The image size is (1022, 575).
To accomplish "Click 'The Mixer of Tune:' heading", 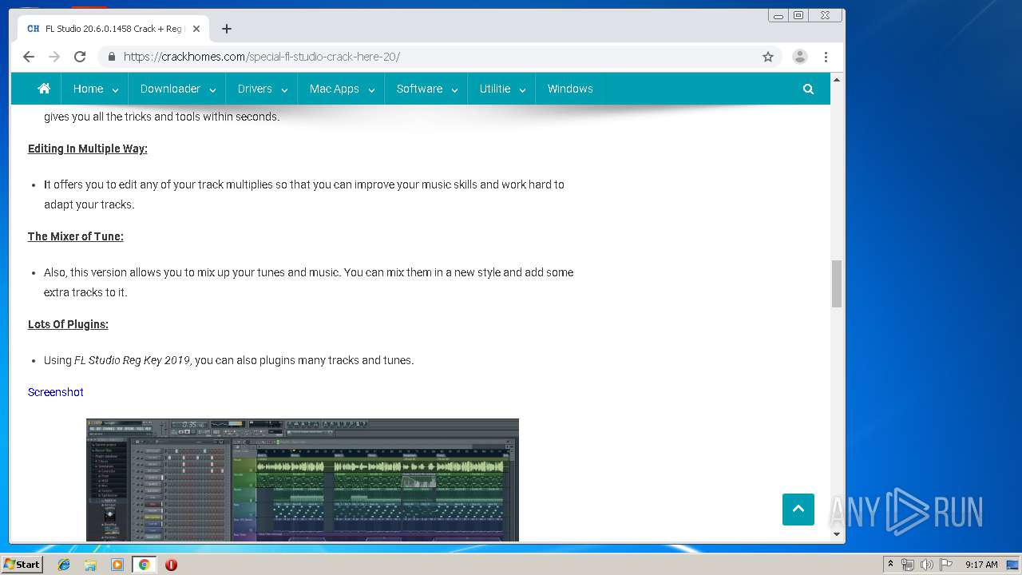I will (76, 236).
